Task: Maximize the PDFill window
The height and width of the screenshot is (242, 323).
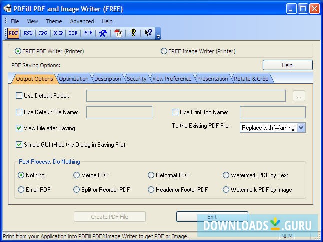Action: point(303,9)
